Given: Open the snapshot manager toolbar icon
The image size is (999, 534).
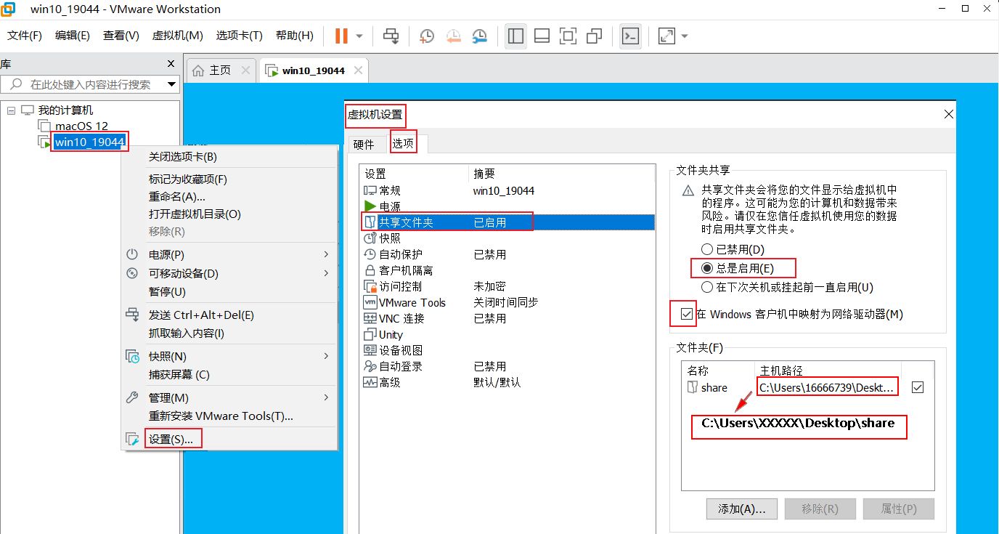Looking at the screenshot, I should coord(480,36).
